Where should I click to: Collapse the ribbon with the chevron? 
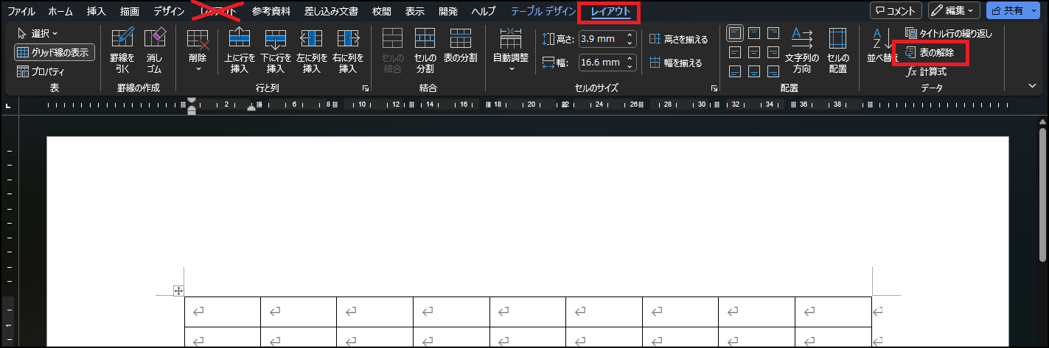pyautogui.click(x=1033, y=85)
